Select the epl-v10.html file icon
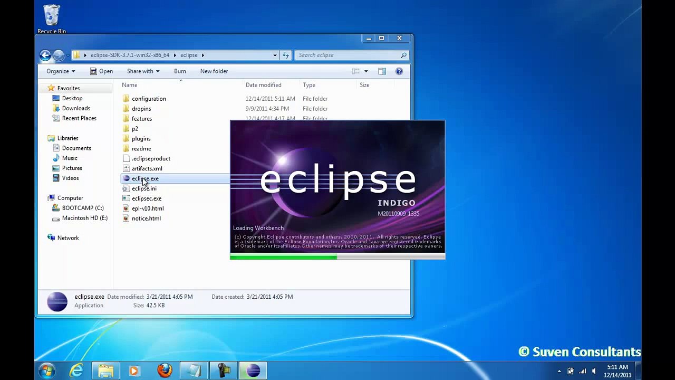 (x=126, y=208)
